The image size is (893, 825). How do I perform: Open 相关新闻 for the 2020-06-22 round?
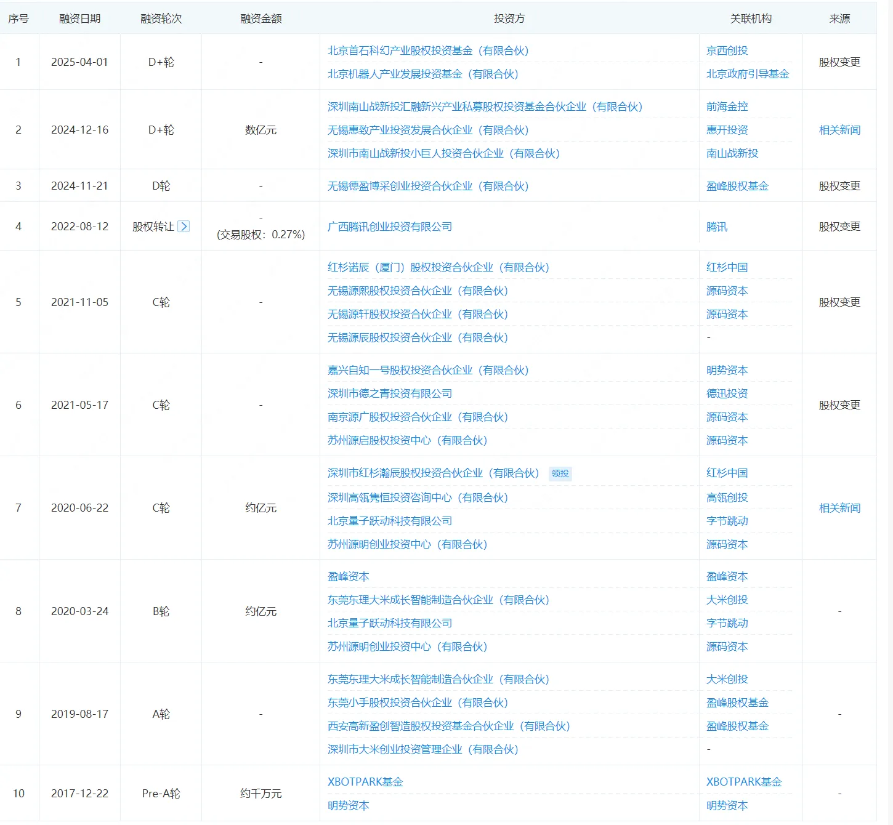coord(839,508)
